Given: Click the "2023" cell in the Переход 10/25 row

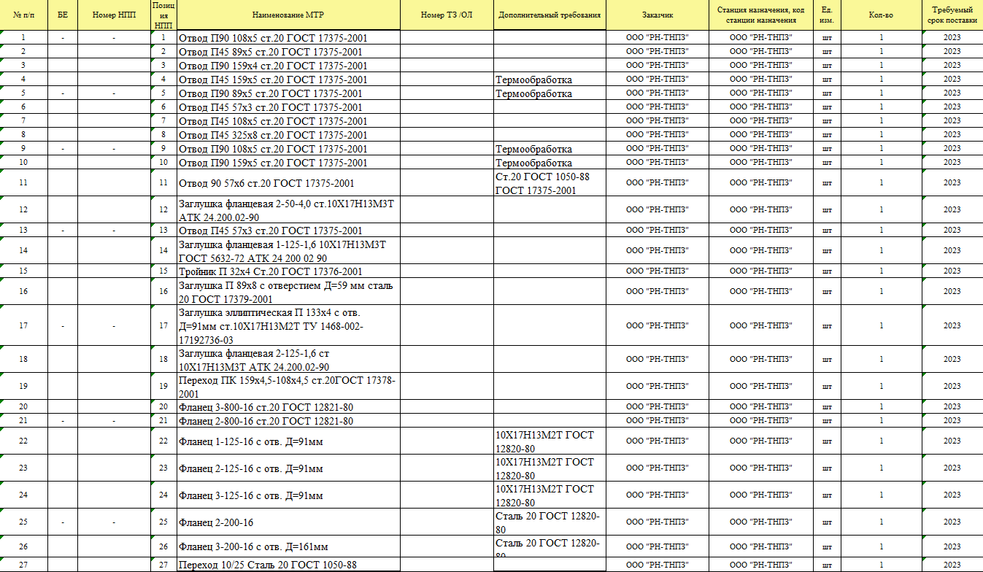Looking at the screenshot, I should (x=952, y=565).
